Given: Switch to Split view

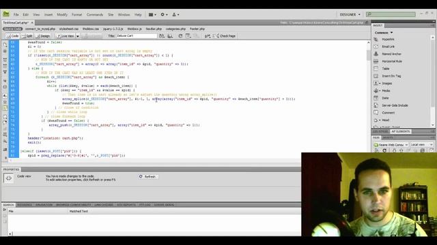Looking at the screenshot, I should pyautogui.click(x=27, y=36).
